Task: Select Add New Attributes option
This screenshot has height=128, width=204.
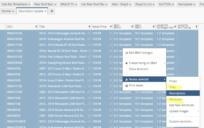Action: 183,105
